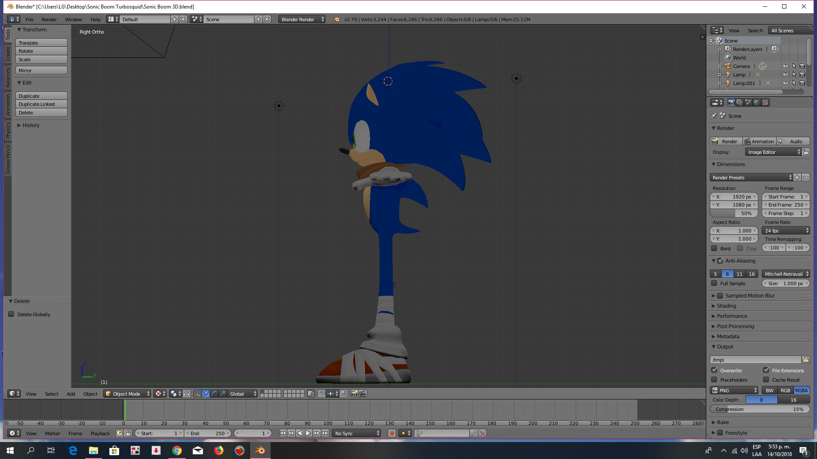
Task: Click the OpenGL render image camera icon
Action: coord(354,394)
